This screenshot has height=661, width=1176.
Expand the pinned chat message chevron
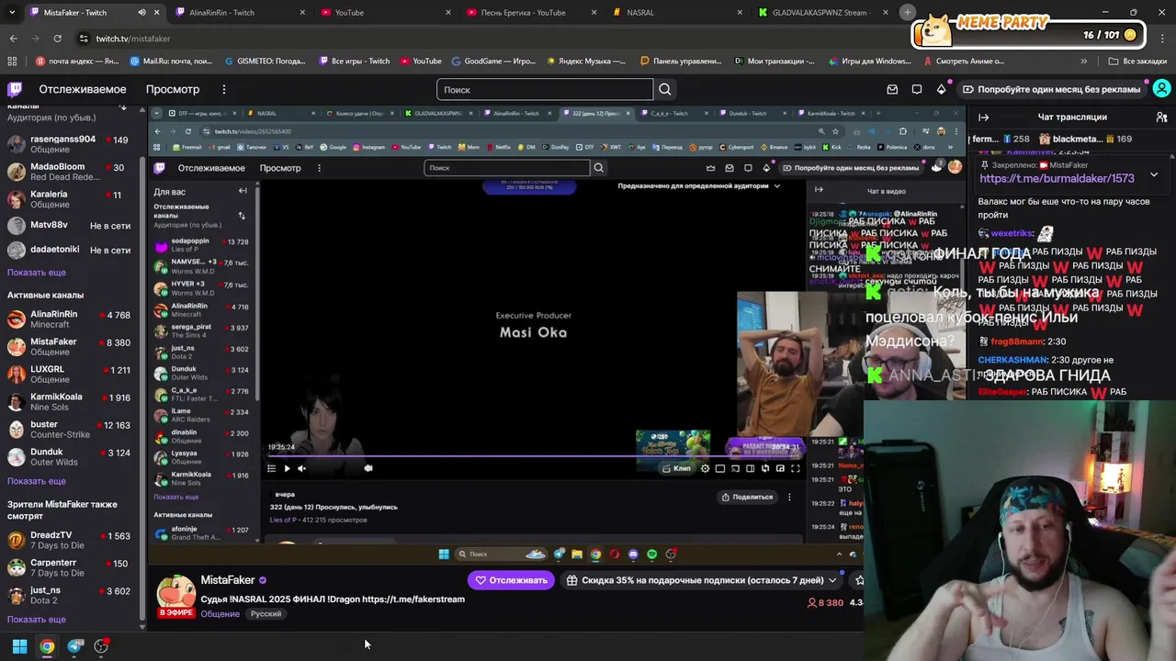pos(1154,174)
